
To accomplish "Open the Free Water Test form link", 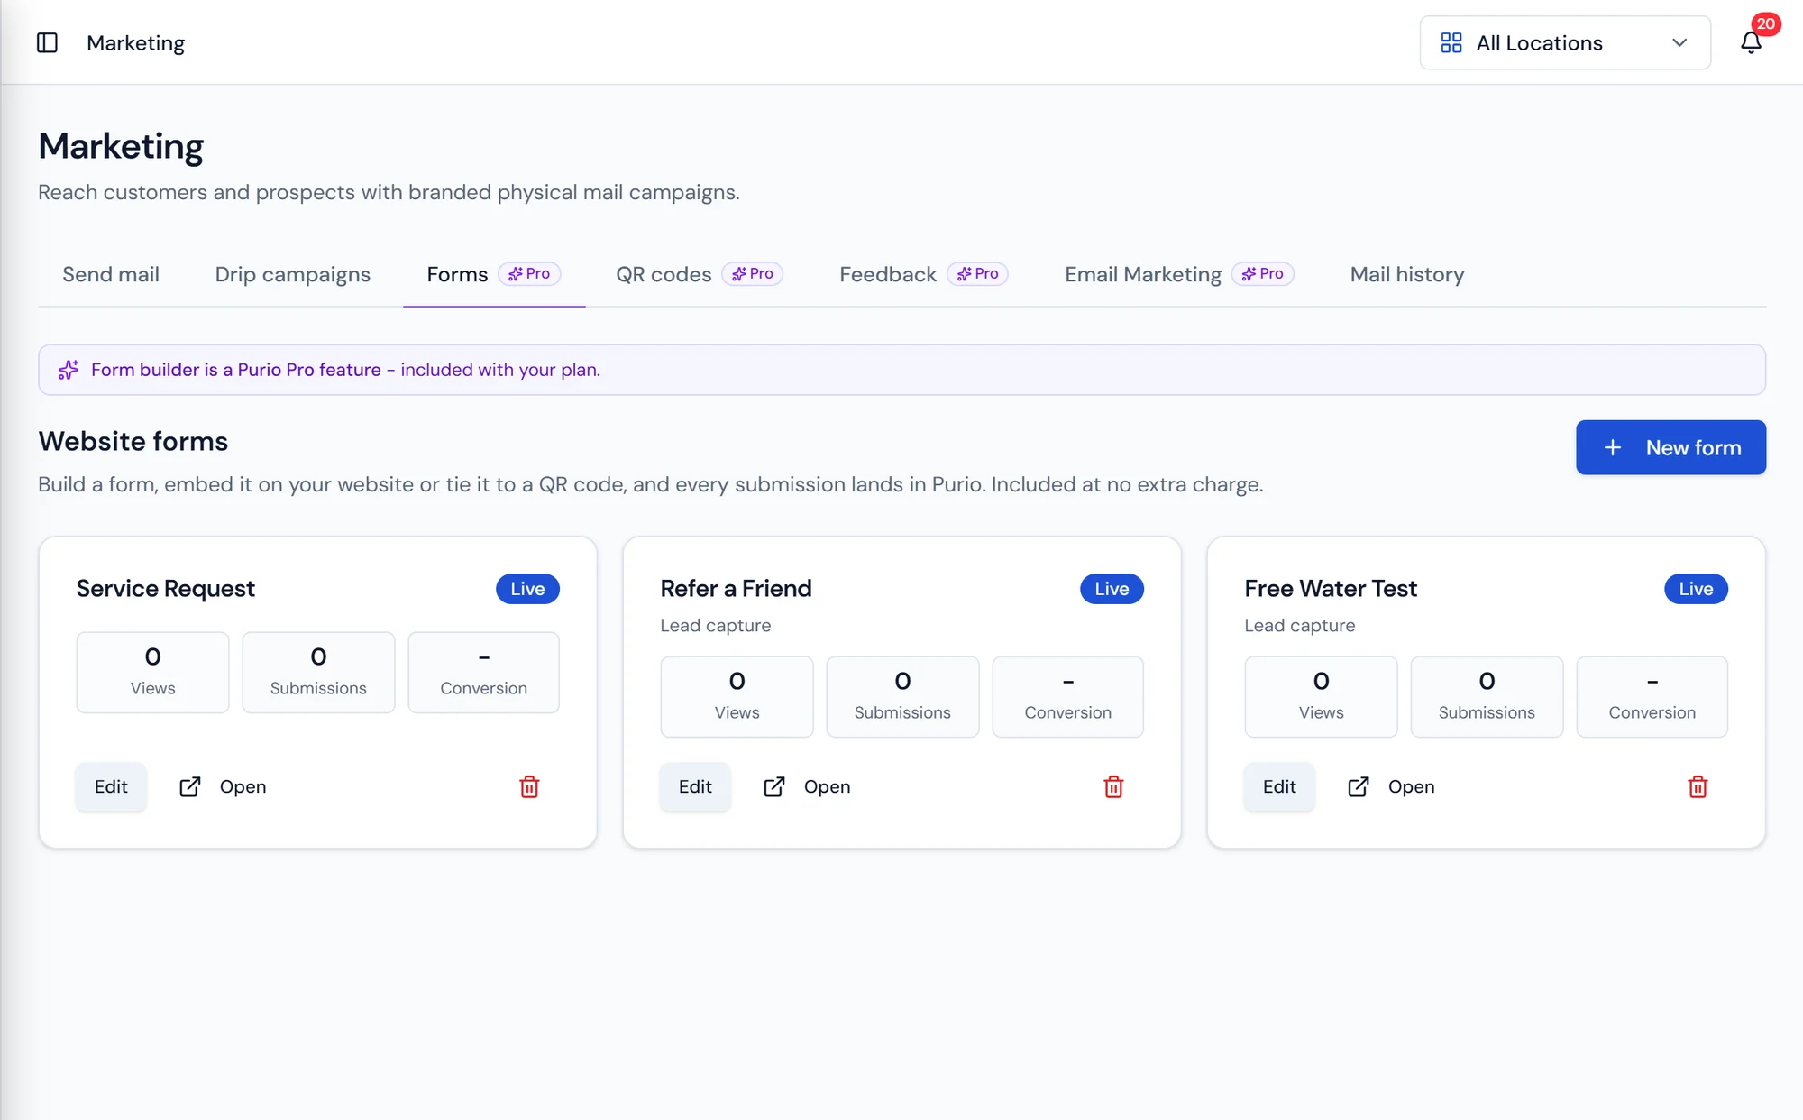I will tap(1391, 786).
